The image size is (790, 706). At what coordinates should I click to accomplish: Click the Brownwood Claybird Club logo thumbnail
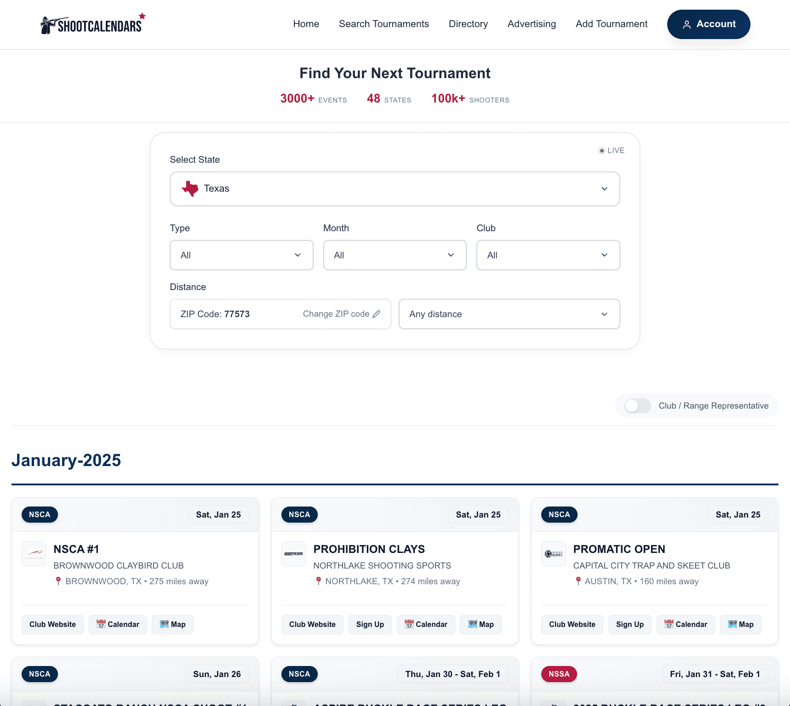click(34, 553)
